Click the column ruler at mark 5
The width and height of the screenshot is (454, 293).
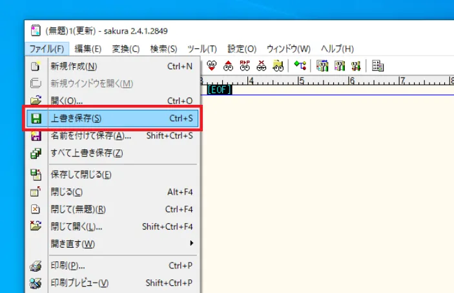302,80
